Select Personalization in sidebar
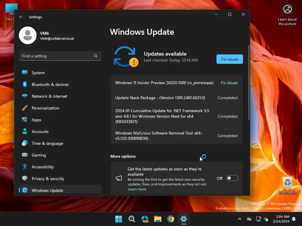This screenshot has height=226, width=302. (60, 108)
